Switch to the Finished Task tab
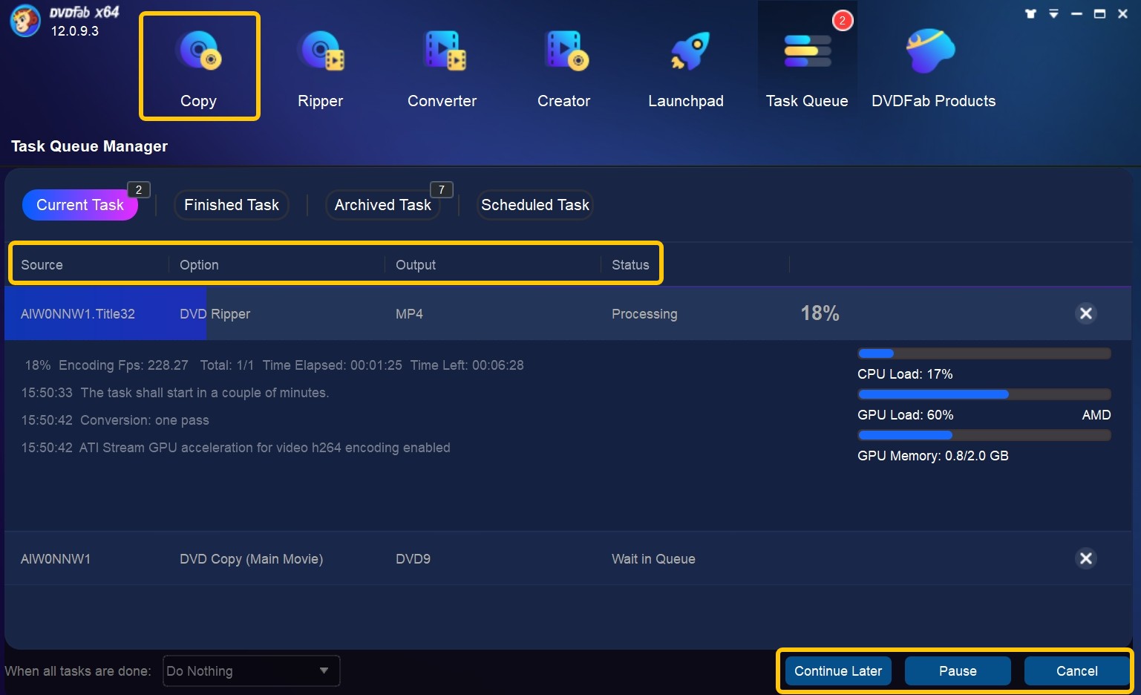This screenshot has height=695, width=1141. tap(231, 205)
